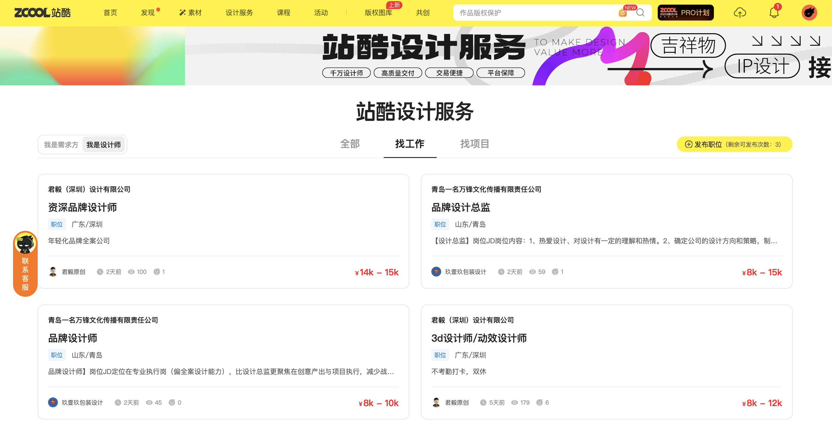Image resolution: width=832 pixels, height=431 pixels.
Task: Click 玖壹玖包装设计 avatar on 品牌设计总监 card
Action: coord(436,272)
